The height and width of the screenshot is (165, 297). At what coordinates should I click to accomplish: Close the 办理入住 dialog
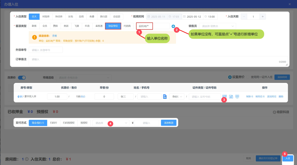289,4
